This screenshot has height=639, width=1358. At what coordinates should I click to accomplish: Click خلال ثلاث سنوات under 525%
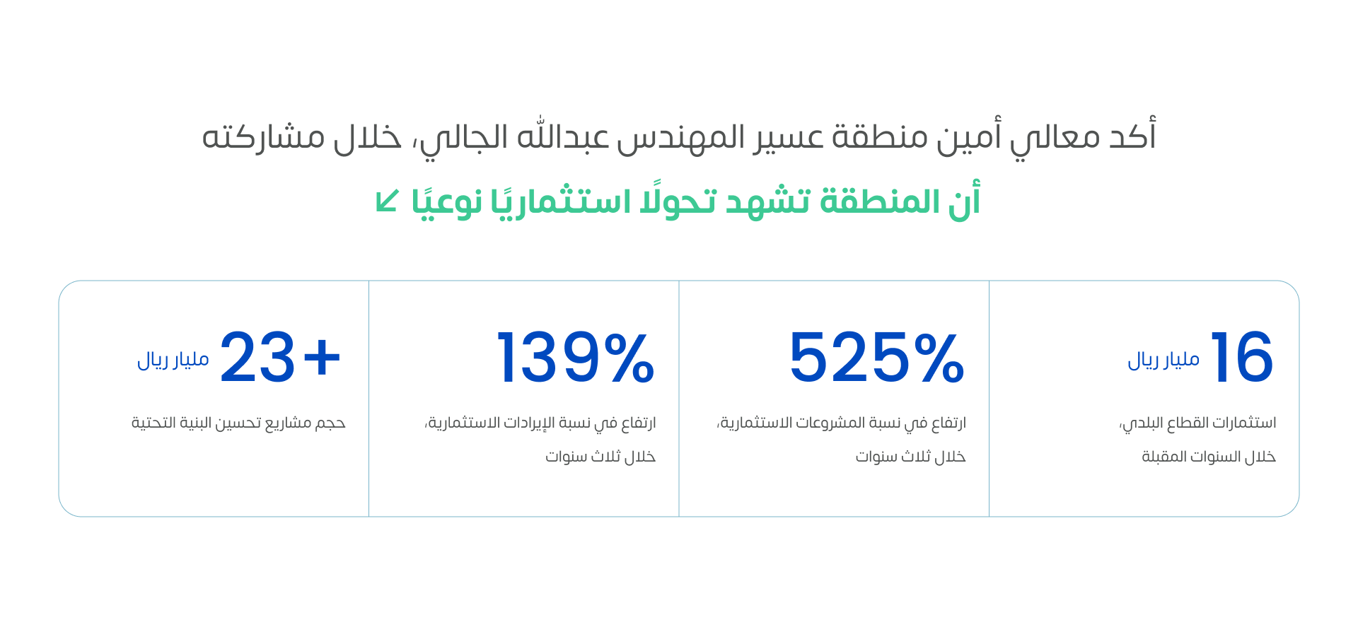(910, 457)
